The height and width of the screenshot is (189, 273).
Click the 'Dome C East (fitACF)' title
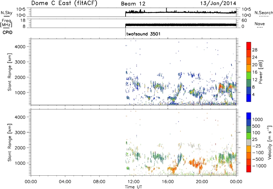(x=64, y=3)
